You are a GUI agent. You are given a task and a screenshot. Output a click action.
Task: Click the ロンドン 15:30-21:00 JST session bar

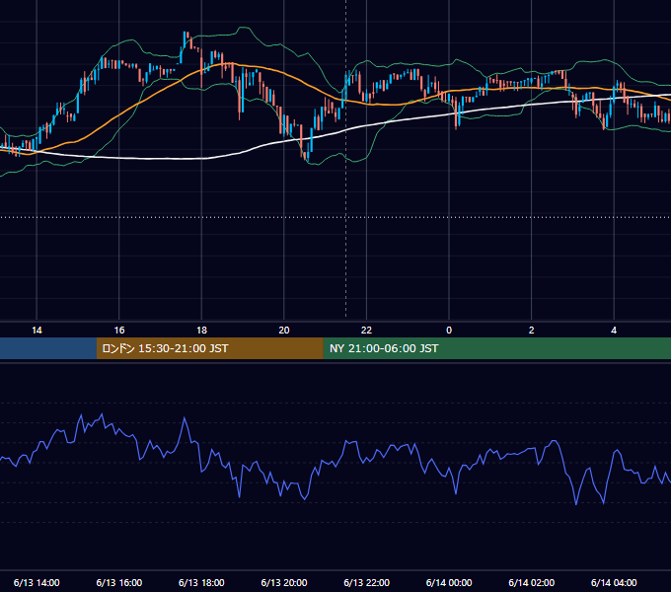coord(209,348)
